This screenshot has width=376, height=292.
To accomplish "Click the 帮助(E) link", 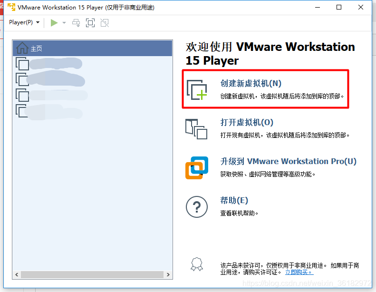I will point(234,200).
